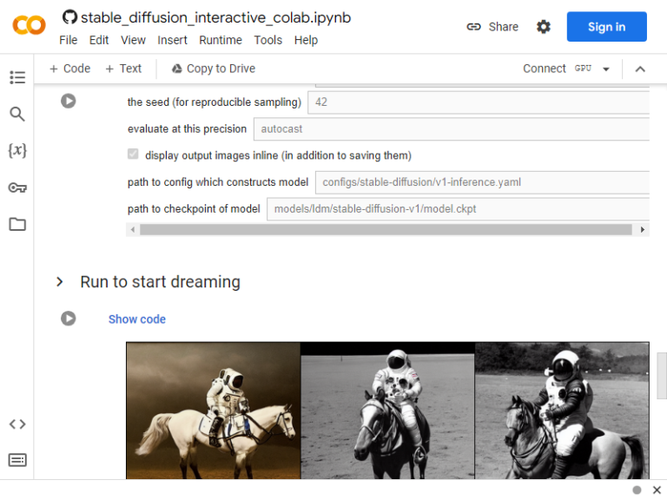This screenshot has width=667, height=500.
Task: Open the Edit menu
Action: [x=99, y=40]
